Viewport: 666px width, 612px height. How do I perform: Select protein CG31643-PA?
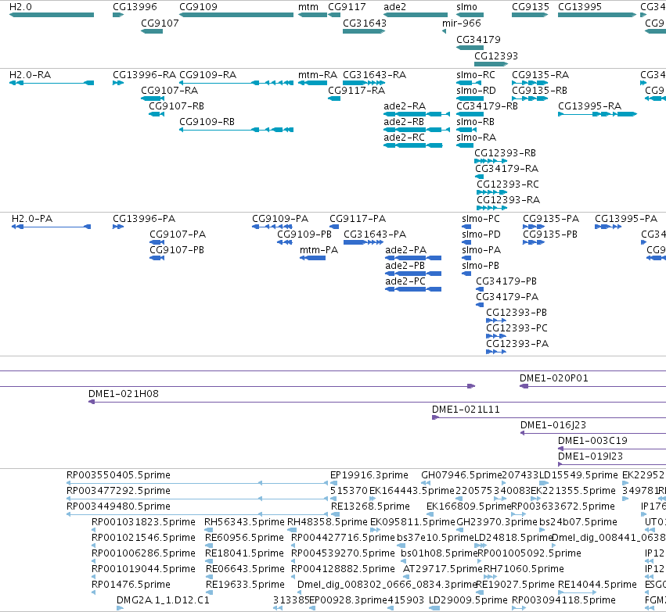point(364,242)
